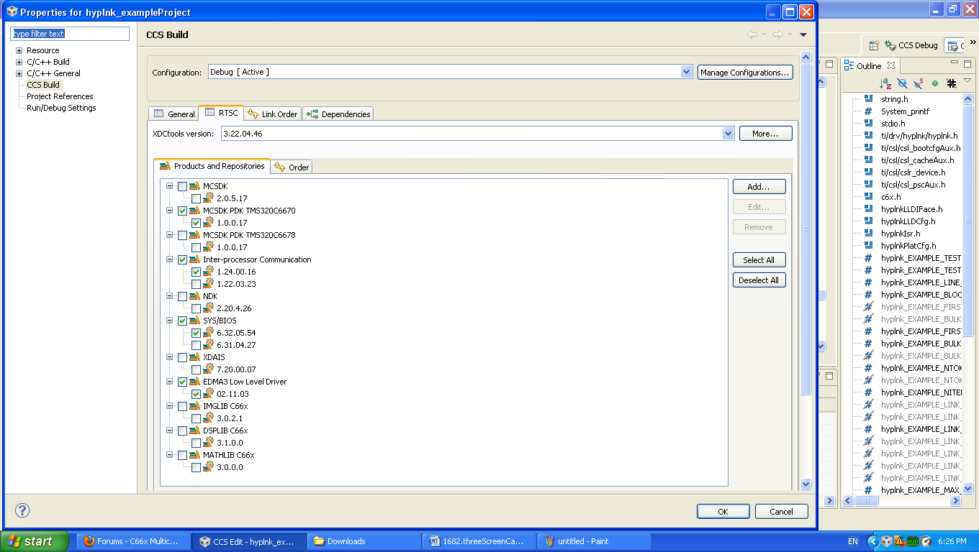Open the Link Order tab
979x552 pixels.
[272, 114]
